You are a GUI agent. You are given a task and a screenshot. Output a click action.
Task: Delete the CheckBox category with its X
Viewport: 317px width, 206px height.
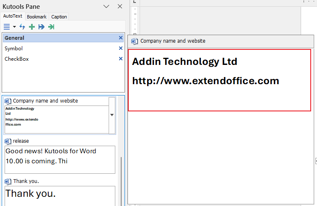coord(121,59)
